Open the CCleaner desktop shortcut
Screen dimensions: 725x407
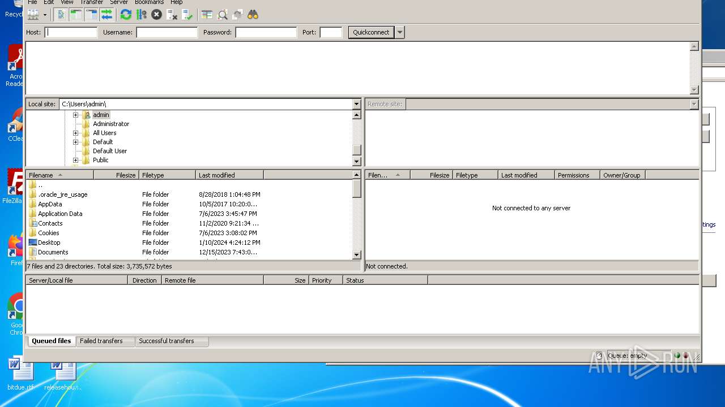(x=15, y=125)
